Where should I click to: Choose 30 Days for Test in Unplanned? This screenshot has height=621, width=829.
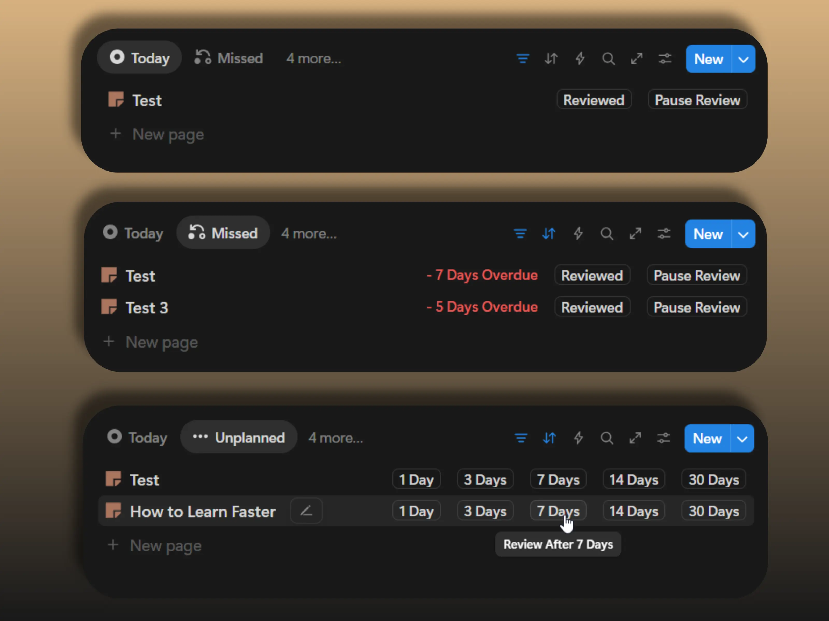tap(713, 479)
